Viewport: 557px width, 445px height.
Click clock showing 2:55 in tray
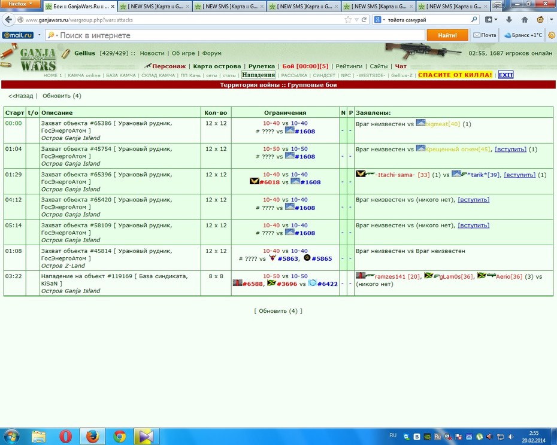[x=534, y=437]
